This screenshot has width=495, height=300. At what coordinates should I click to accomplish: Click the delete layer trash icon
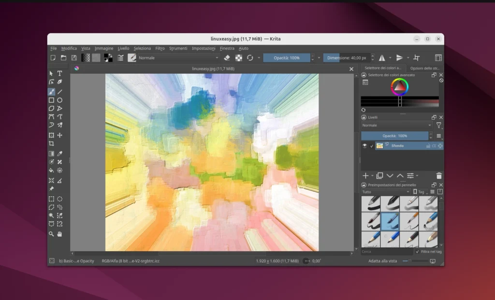click(x=439, y=176)
